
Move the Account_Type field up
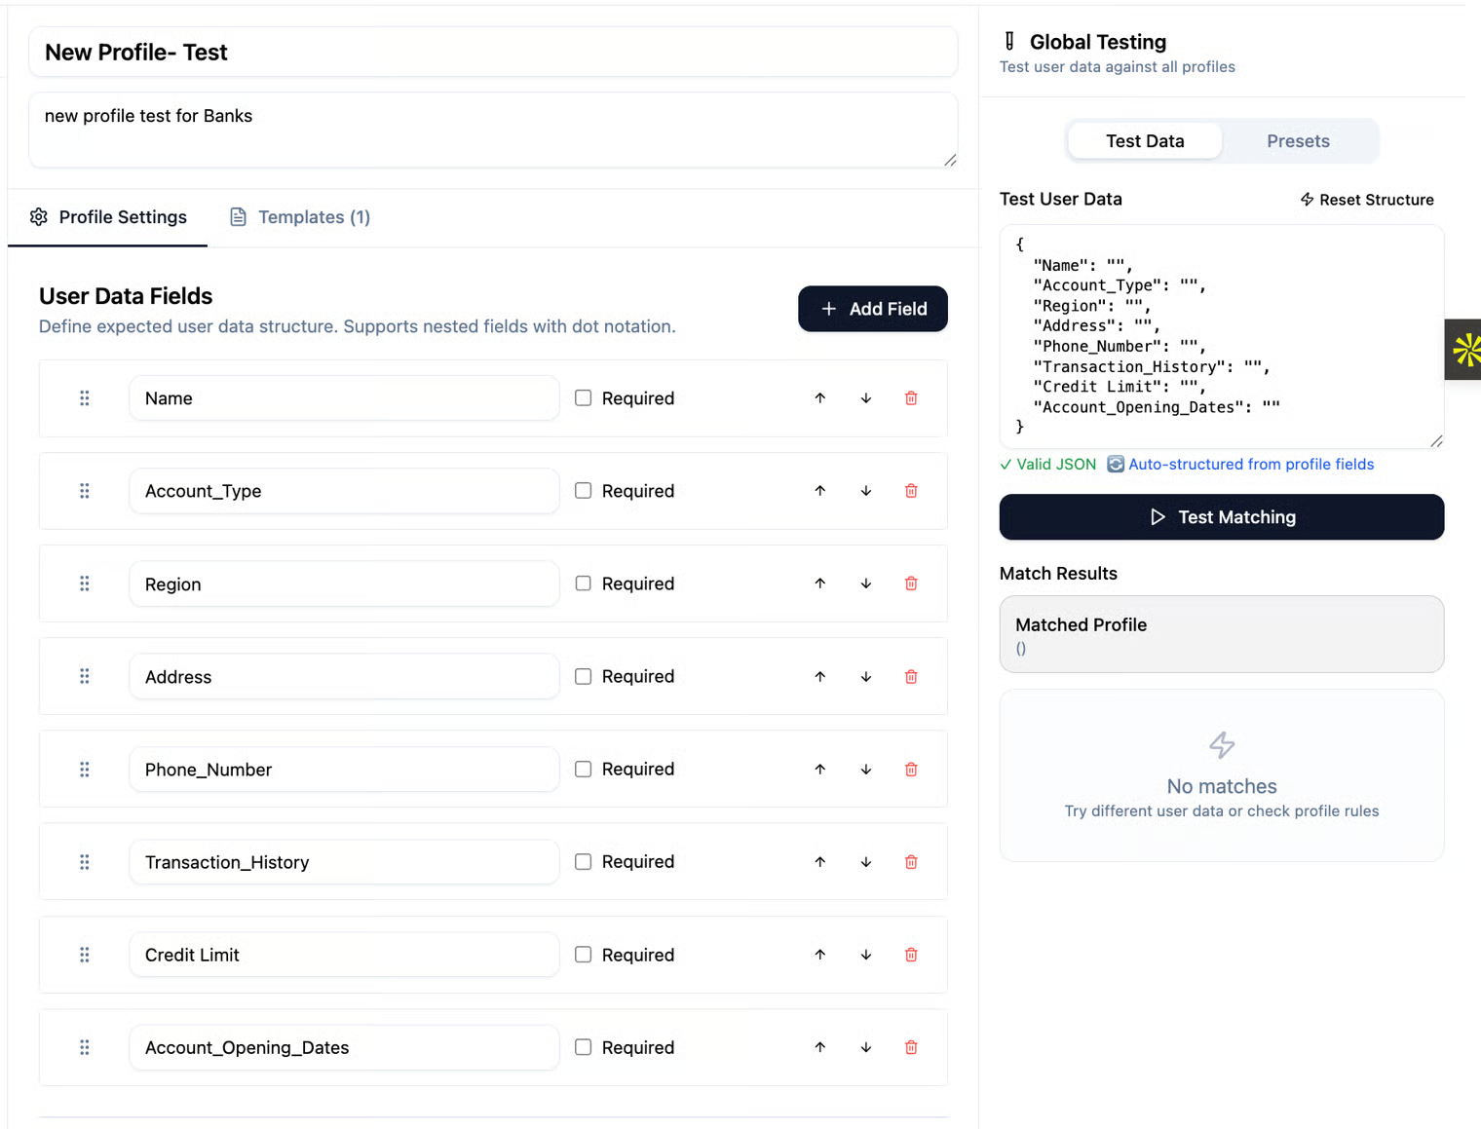point(820,491)
